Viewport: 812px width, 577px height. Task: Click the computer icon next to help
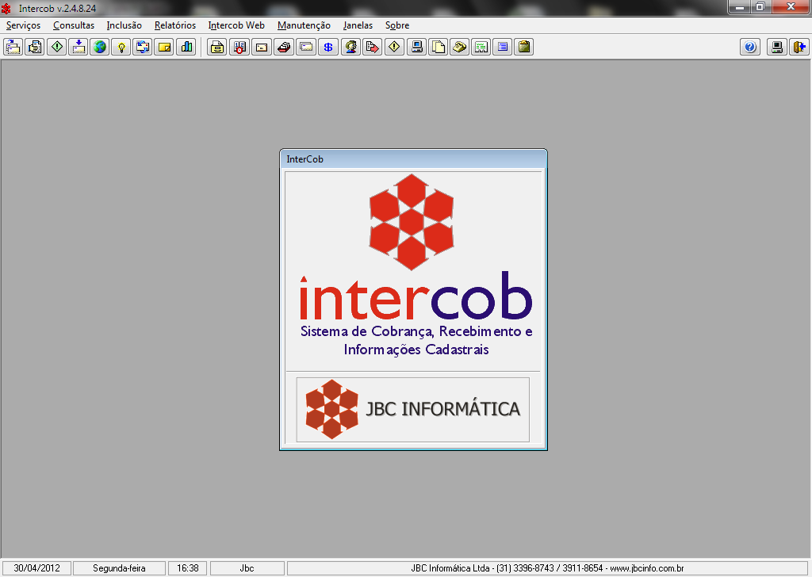[x=777, y=47]
